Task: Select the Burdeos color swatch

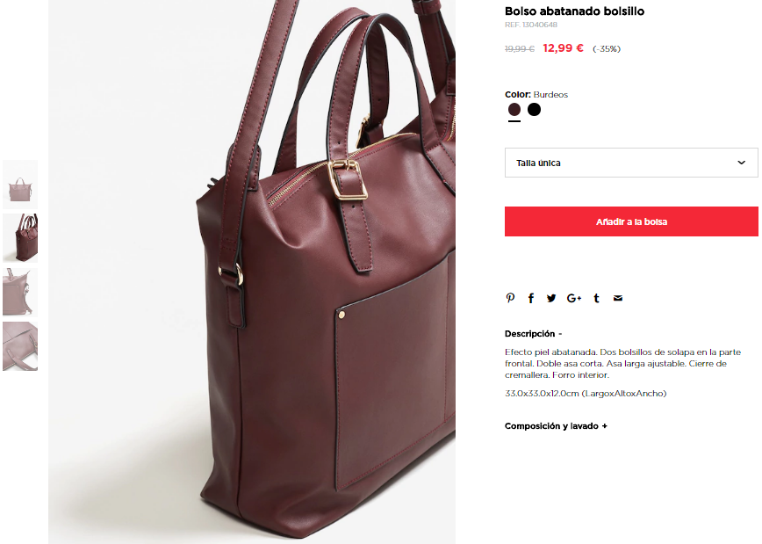Action: click(514, 110)
